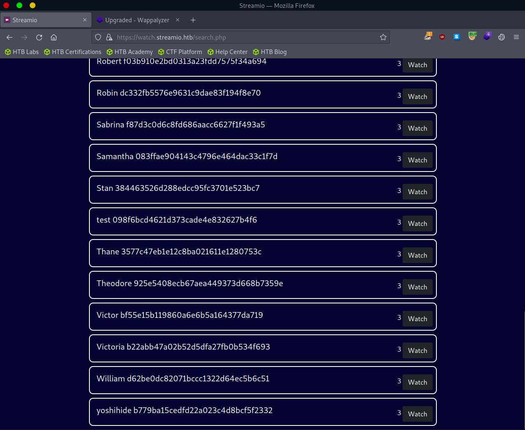Image resolution: width=525 pixels, height=430 pixels.
Task: Click Watch on the test row
Action: click(x=417, y=223)
